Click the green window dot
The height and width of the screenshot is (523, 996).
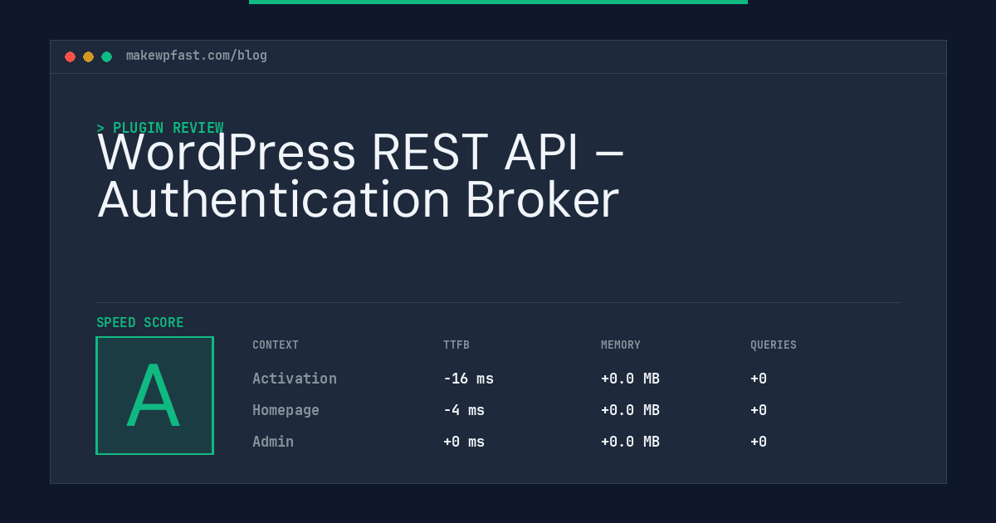(x=106, y=56)
